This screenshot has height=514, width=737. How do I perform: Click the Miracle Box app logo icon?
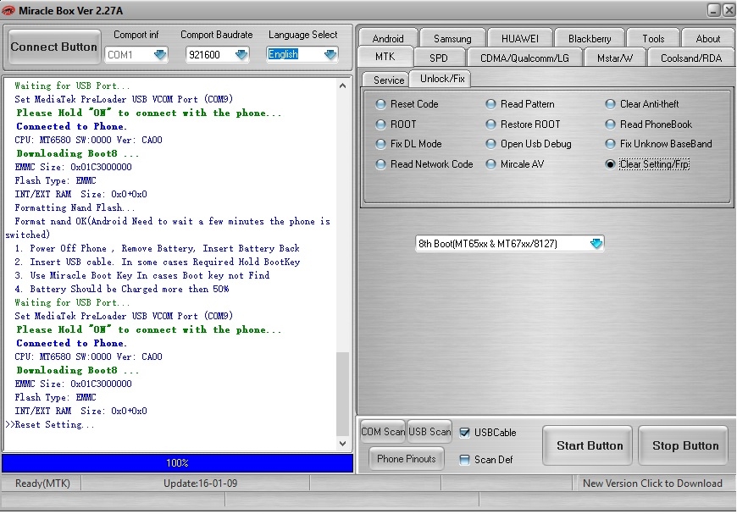[8, 10]
